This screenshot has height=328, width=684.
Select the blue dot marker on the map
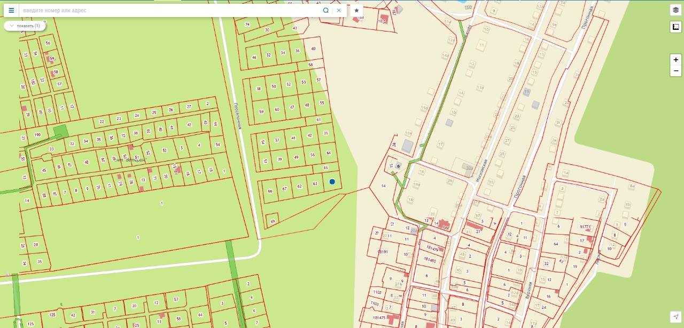coord(332,182)
